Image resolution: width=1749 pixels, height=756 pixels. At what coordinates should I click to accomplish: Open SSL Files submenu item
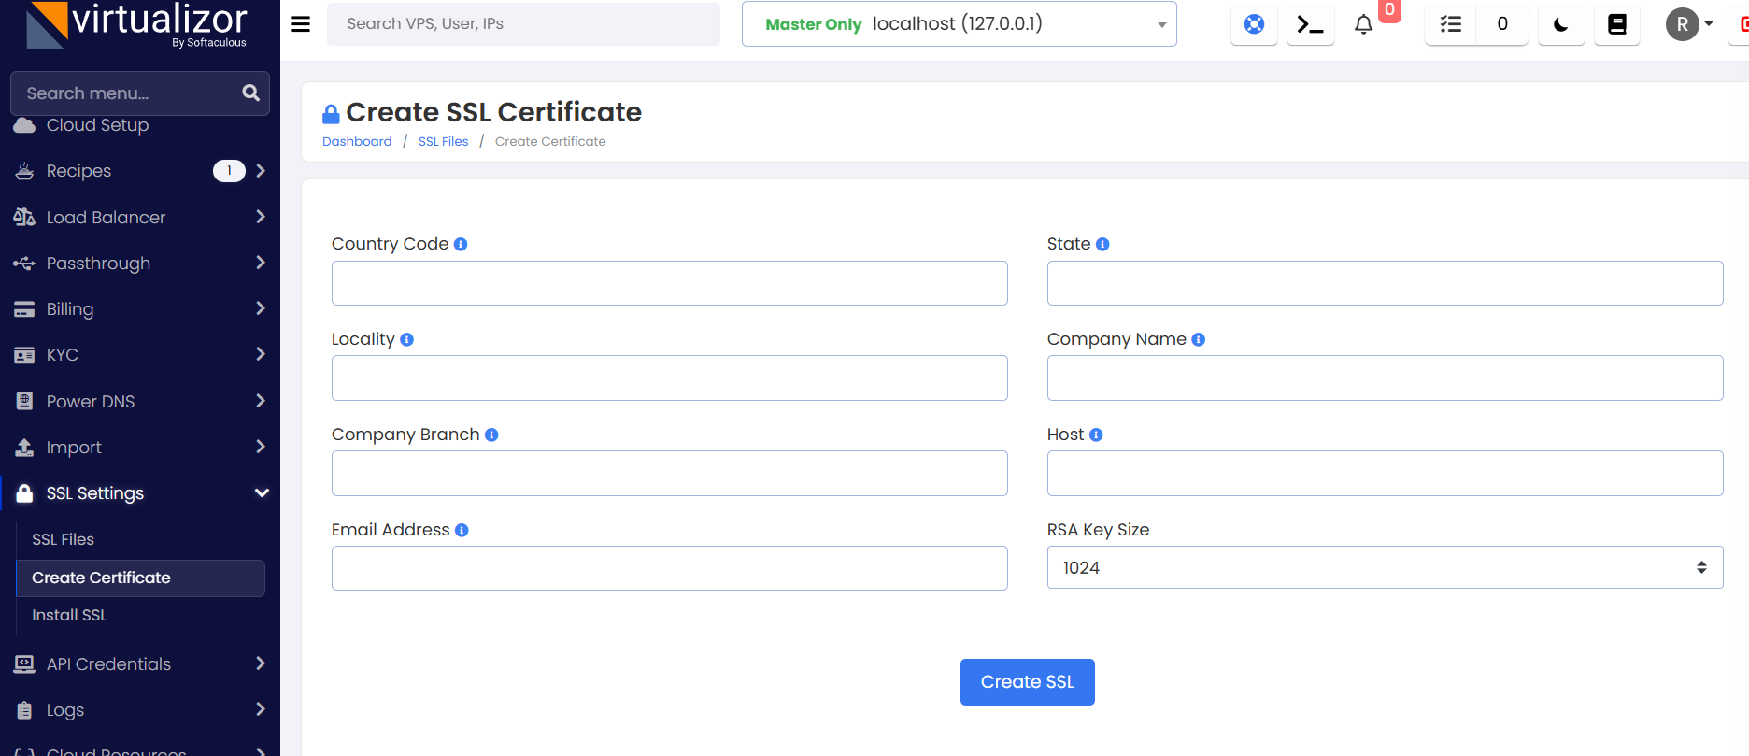pyautogui.click(x=63, y=539)
